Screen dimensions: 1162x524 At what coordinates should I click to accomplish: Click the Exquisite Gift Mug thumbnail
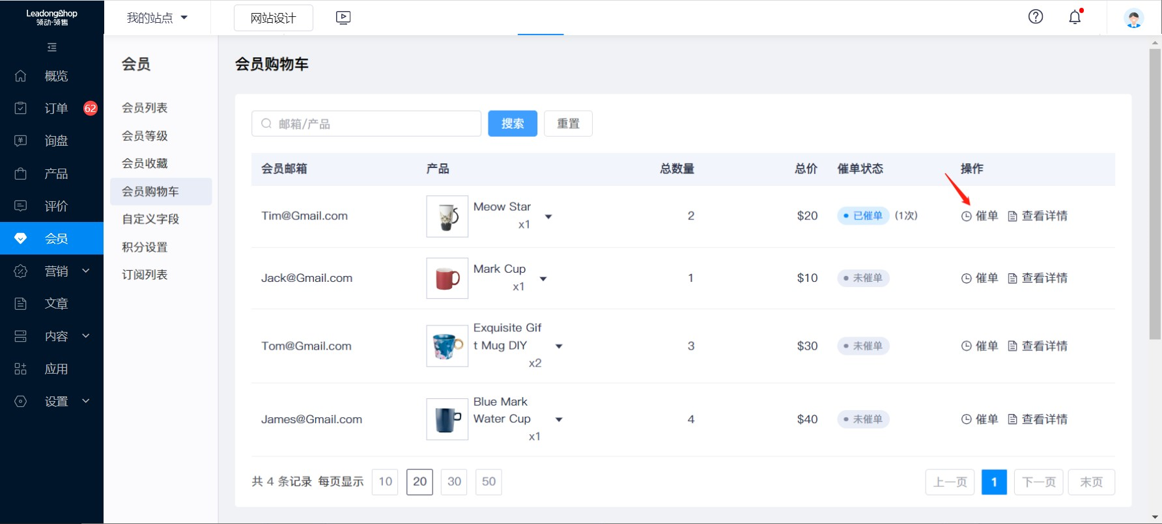click(x=447, y=346)
